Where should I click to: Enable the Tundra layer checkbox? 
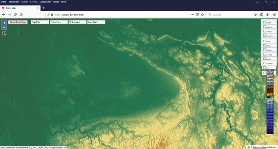(x=264, y=54)
